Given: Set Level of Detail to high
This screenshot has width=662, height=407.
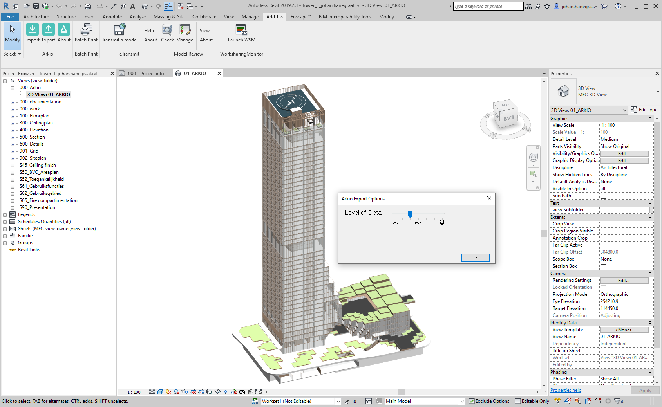Looking at the screenshot, I should tap(441, 222).
